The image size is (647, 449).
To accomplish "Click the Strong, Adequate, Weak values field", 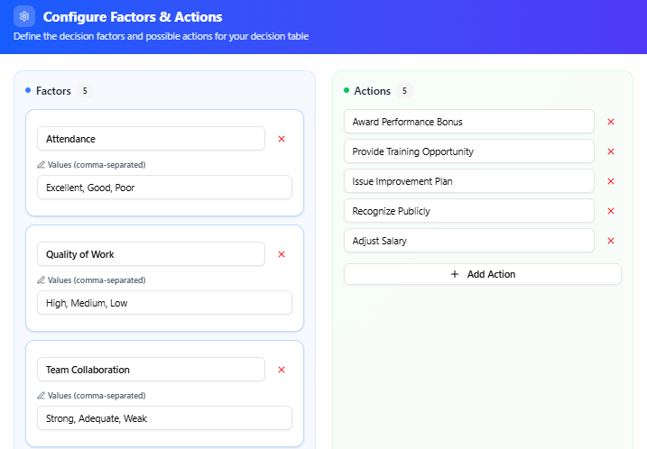I will pos(164,418).
